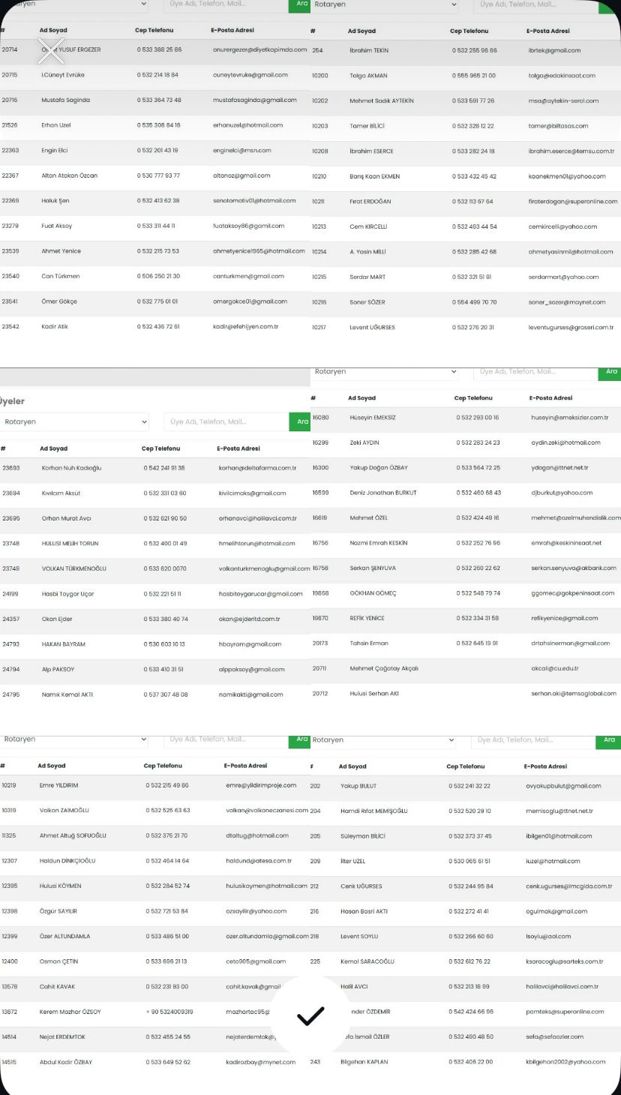This screenshot has height=1095, width=621.
Task: Expand Rotaryen dropdown above Hüseyin EMEKSİZ table
Action: pos(385,372)
